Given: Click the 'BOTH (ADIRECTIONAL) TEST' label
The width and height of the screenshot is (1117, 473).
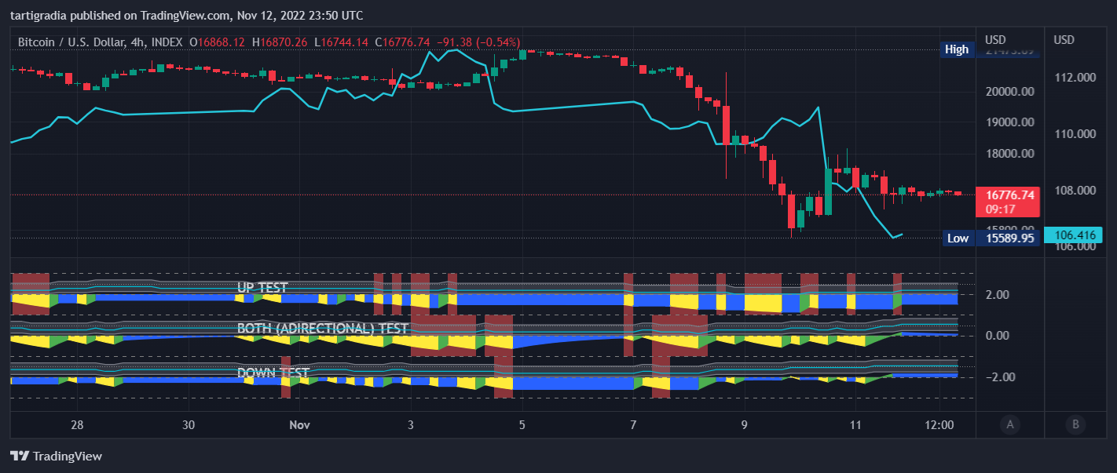Looking at the screenshot, I should tap(323, 329).
